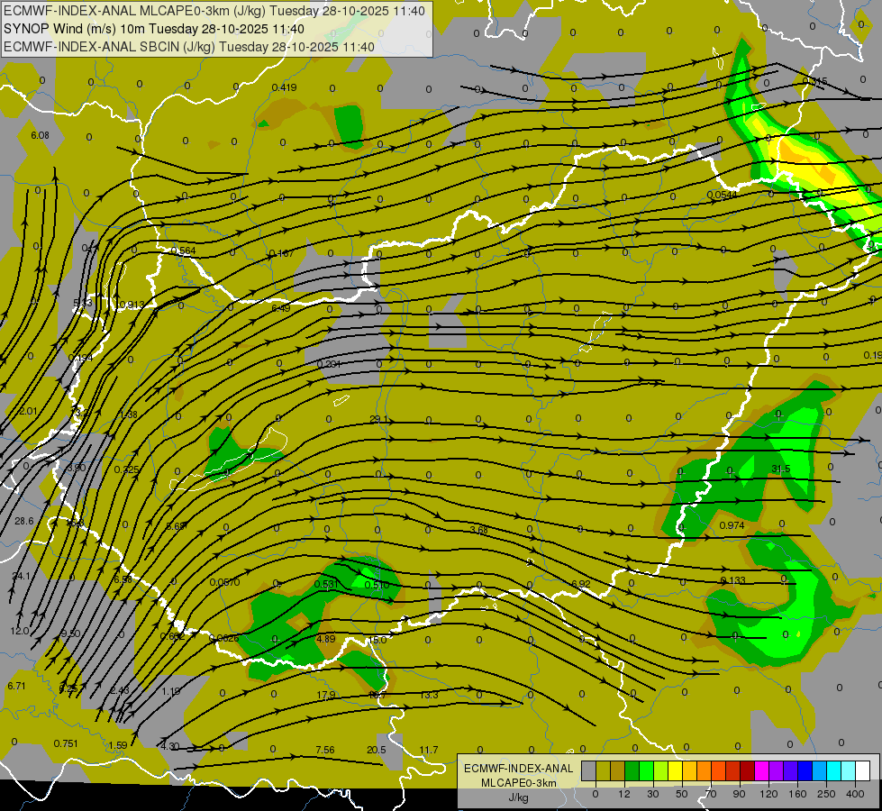Viewport: 882px width, 811px height.
Task: Click the dark red legend swatch
Action: [x=747, y=770]
